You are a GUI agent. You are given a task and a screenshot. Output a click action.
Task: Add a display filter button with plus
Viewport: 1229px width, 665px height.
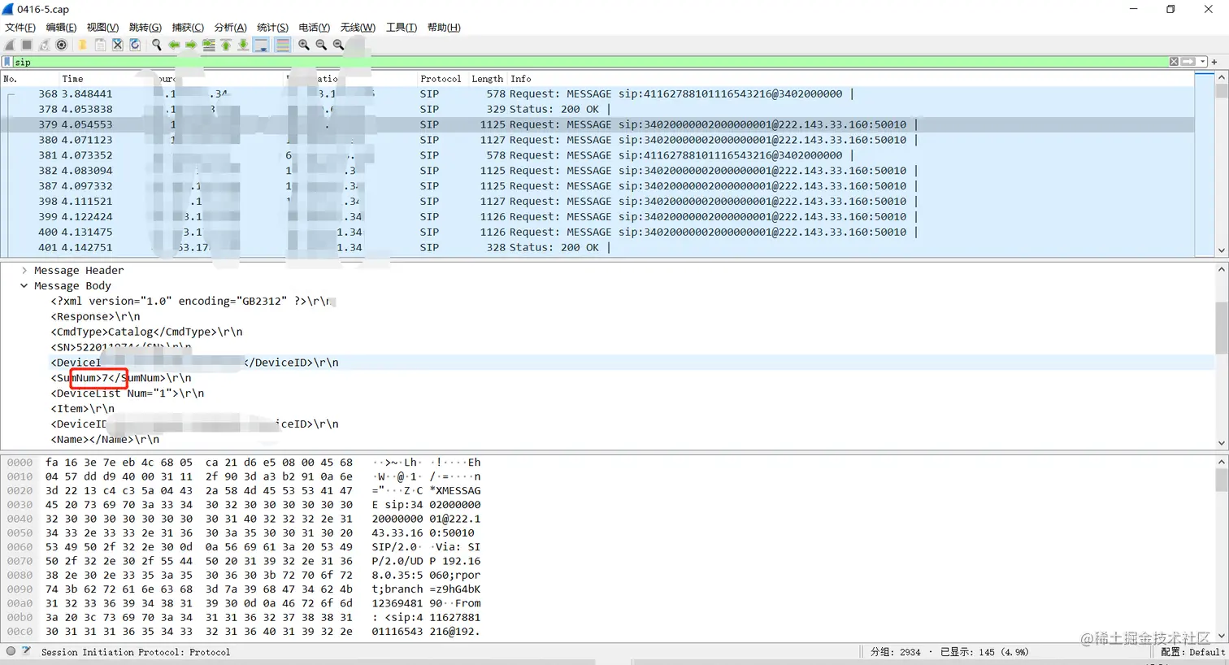tap(1214, 62)
